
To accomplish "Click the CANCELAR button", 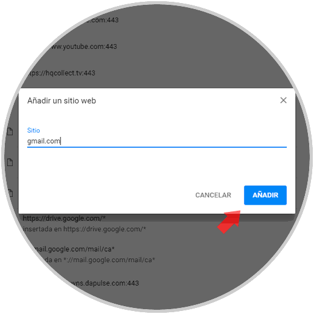I will tap(213, 195).
